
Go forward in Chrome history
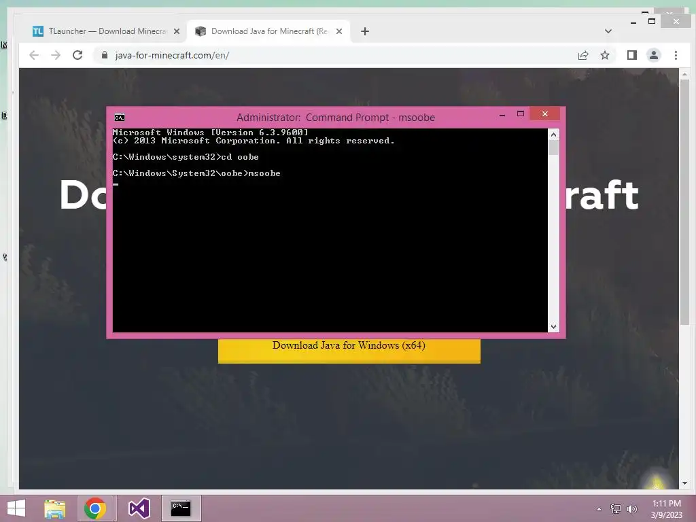[56, 55]
